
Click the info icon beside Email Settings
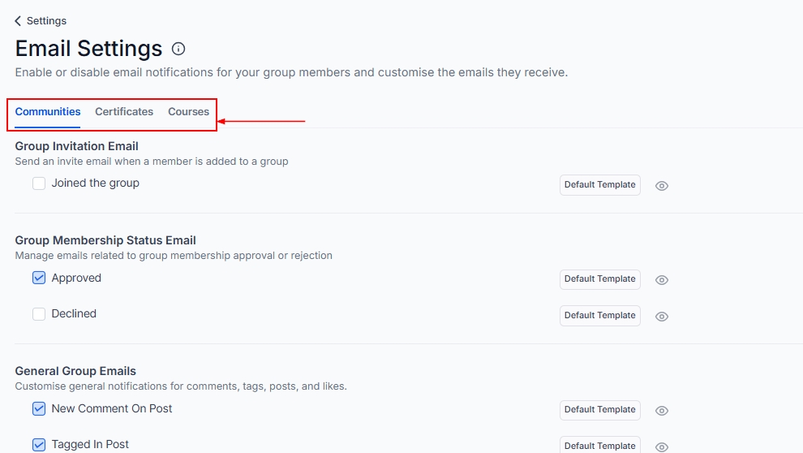[x=178, y=49]
